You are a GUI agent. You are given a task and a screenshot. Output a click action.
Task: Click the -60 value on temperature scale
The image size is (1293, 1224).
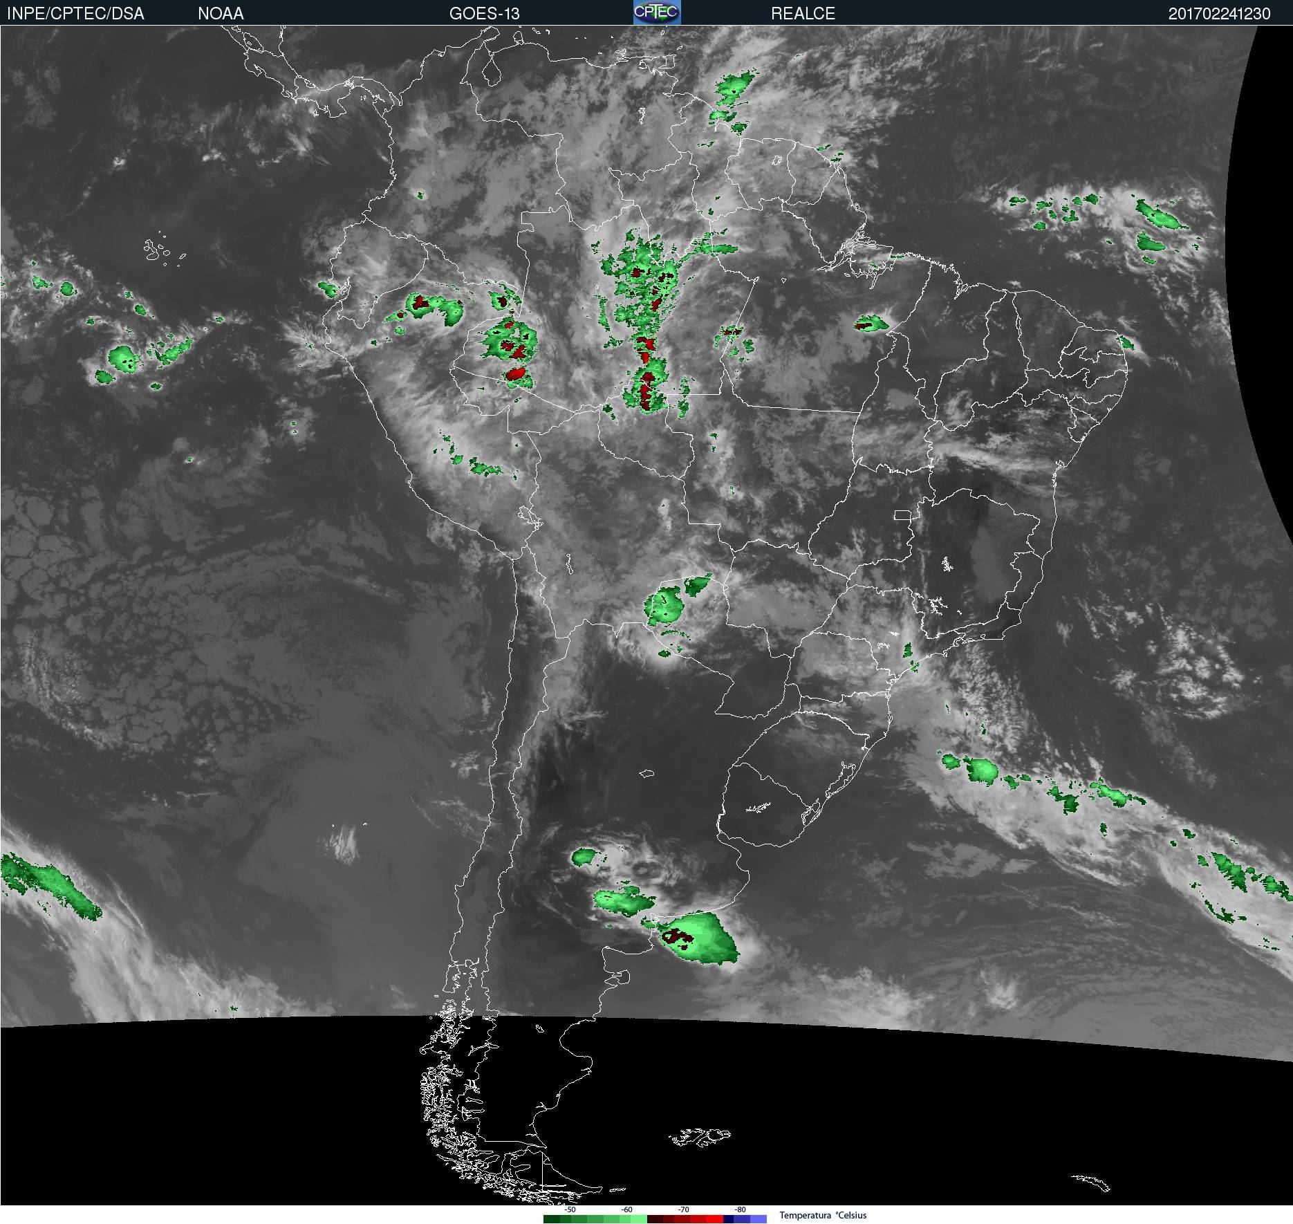click(626, 1209)
